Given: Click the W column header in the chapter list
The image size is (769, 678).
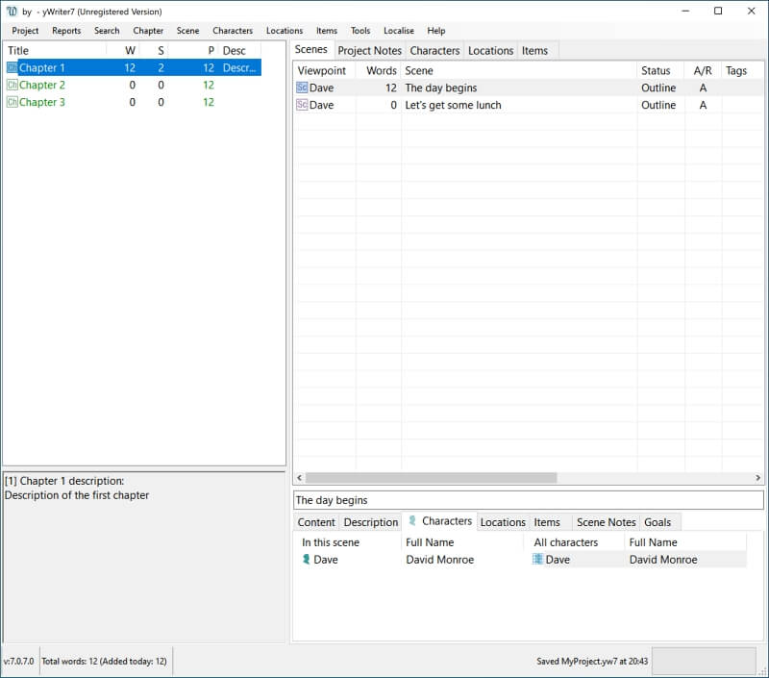Looking at the screenshot, I should click(123, 51).
